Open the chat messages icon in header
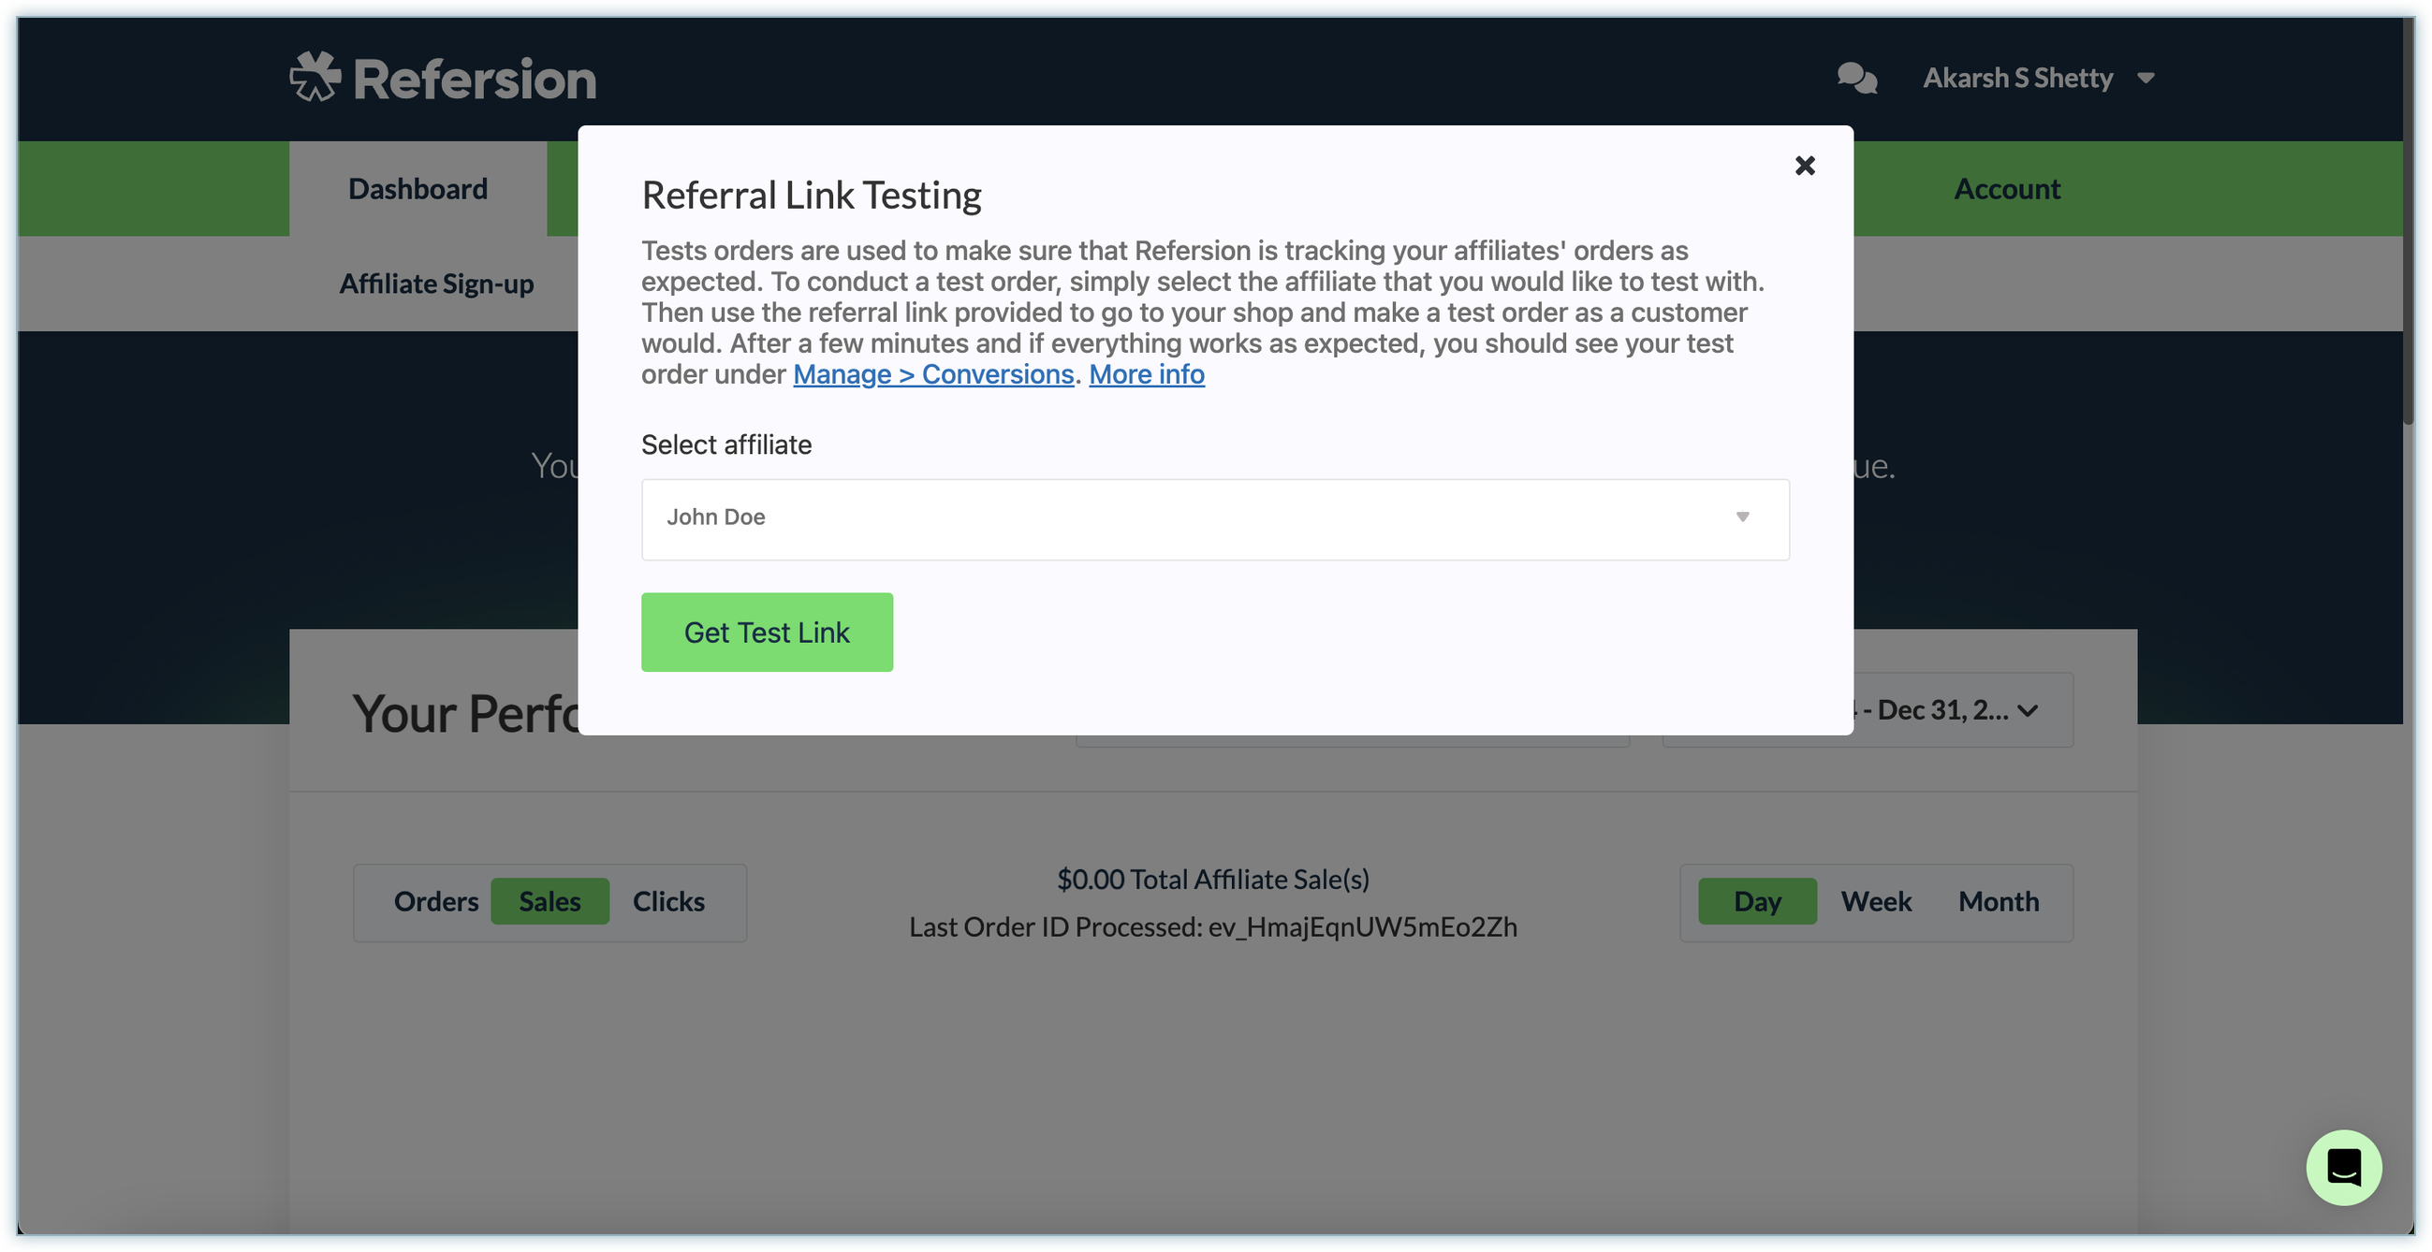Screen dimensions: 2432x1252 click(1856, 79)
